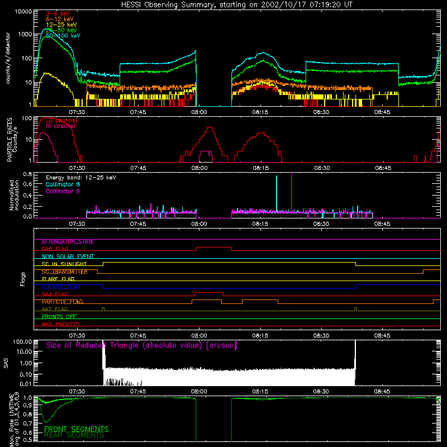Click the HESSI Observing Summary title text

(x=237, y=5)
